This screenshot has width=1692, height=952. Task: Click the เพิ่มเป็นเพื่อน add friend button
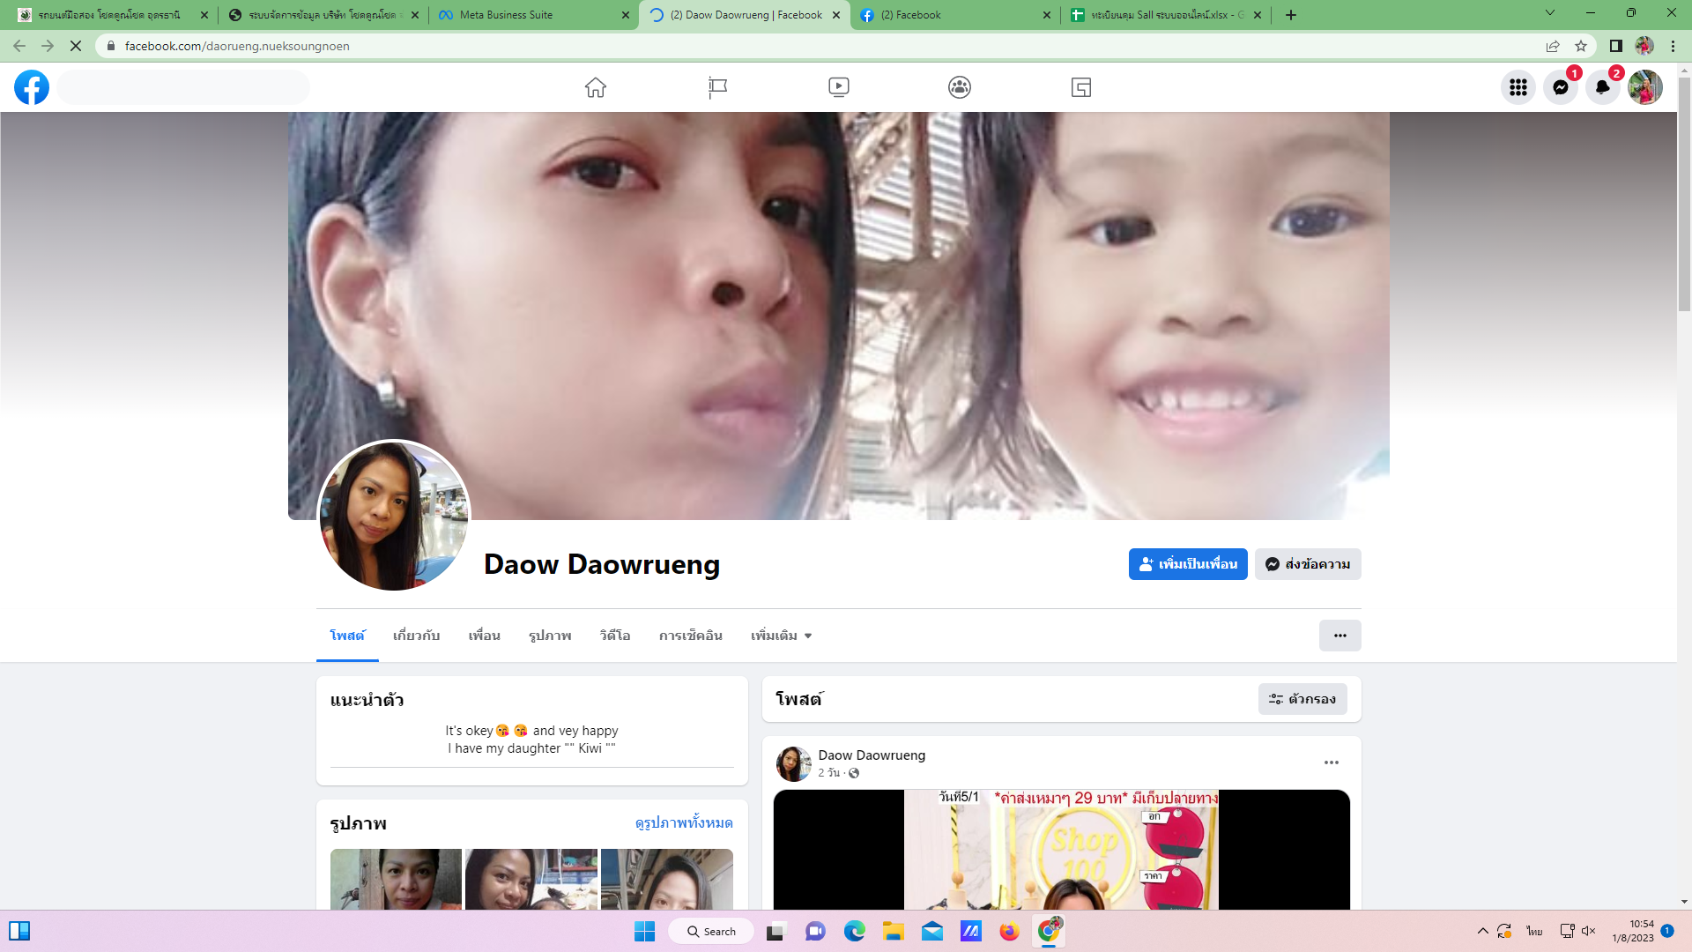(1187, 564)
